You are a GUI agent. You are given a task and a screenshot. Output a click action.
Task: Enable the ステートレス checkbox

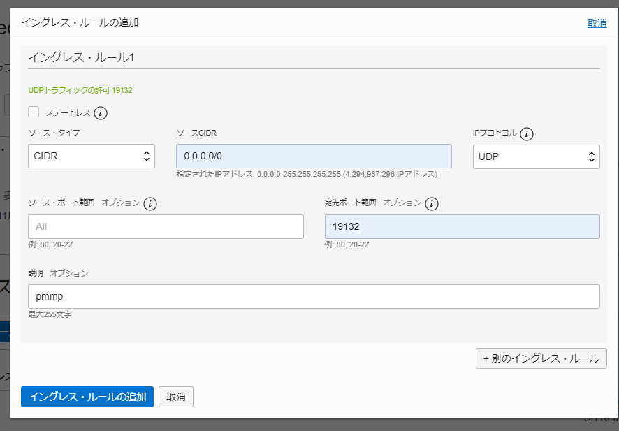[34, 112]
